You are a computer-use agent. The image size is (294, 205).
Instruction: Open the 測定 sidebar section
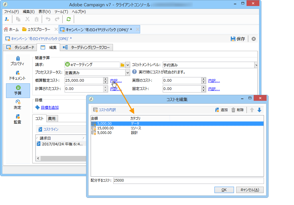(17, 105)
